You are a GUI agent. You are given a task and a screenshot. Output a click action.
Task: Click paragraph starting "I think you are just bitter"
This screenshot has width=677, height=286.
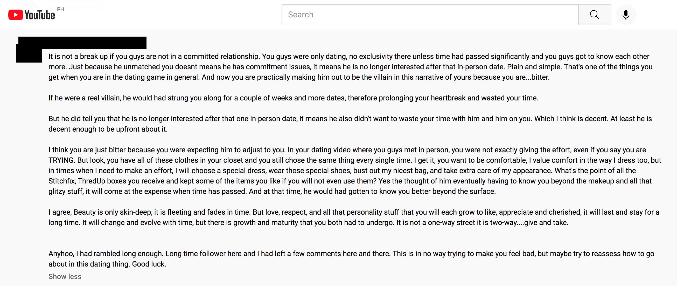click(x=354, y=171)
